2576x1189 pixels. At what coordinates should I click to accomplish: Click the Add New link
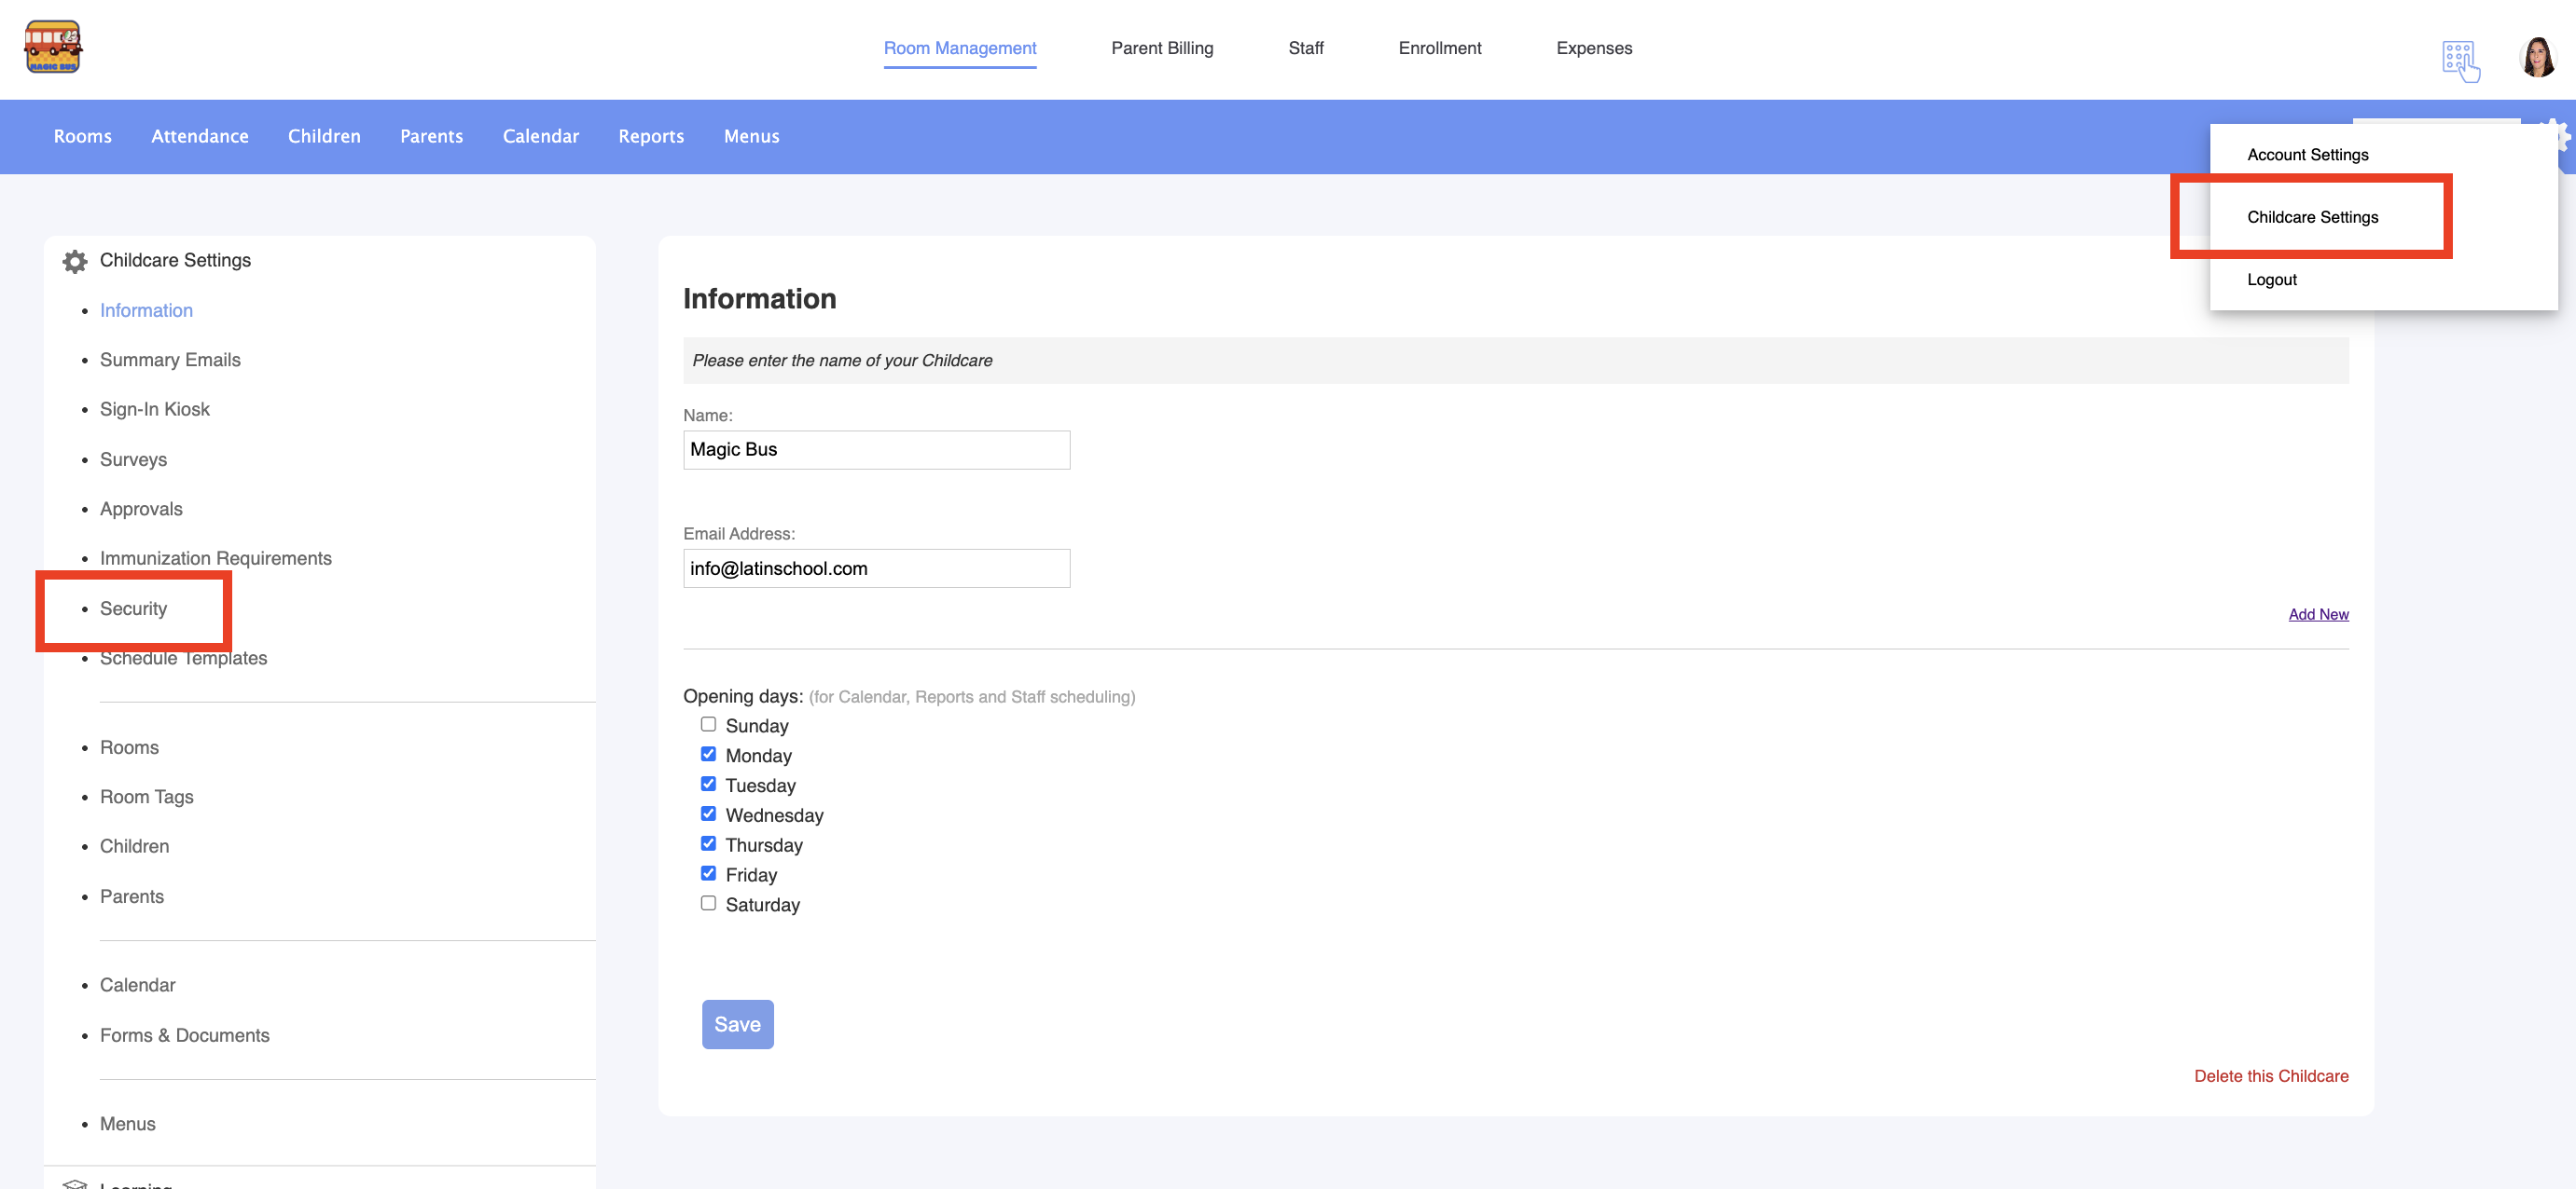2317,614
